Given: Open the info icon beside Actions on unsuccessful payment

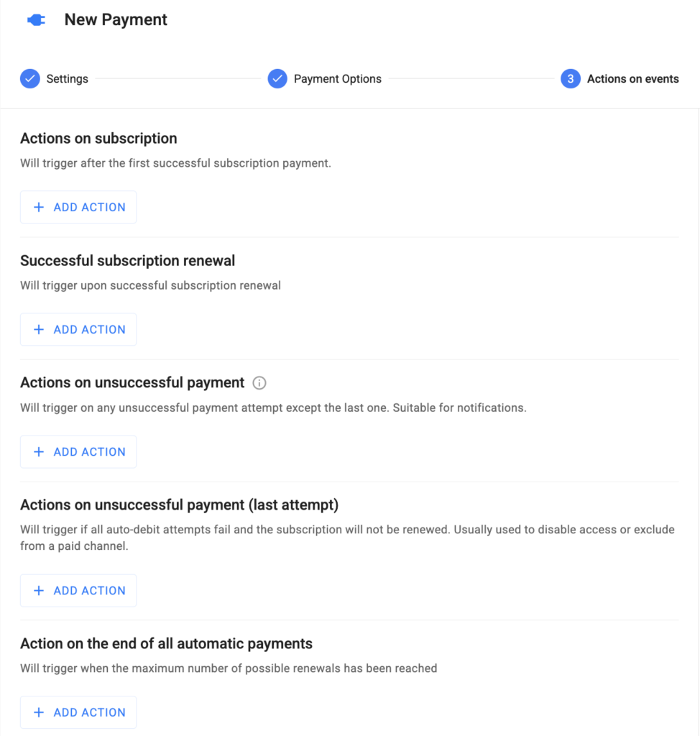Looking at the screenshot, I should pyautogui.click(x=260, y=383).
